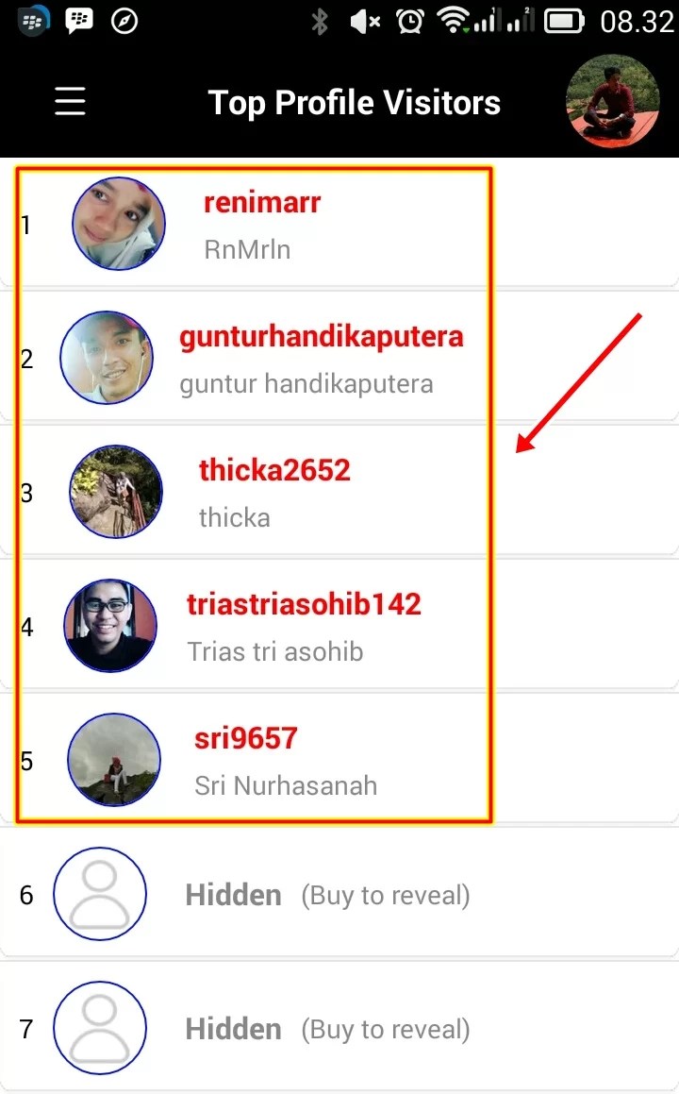
Task: Tap the battery status icon
Action: pos(564,21)
